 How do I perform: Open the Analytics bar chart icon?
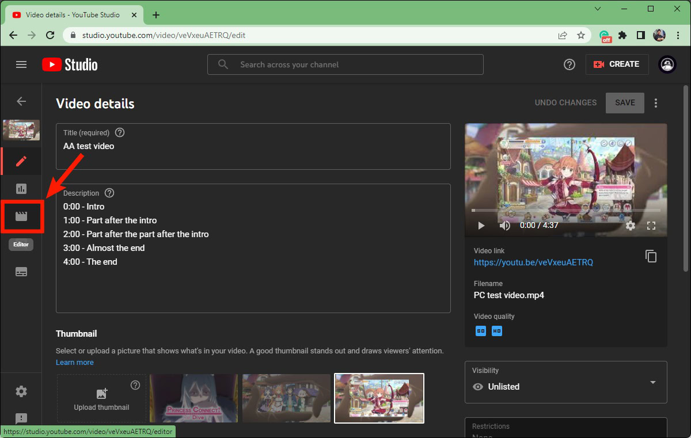[x=21, y=189]
